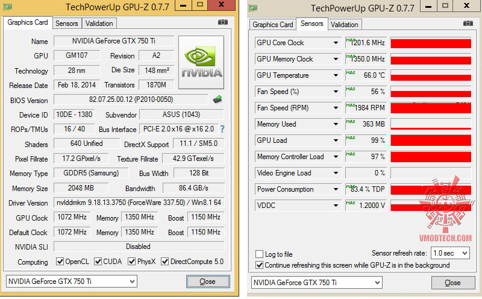
Task: Open the GPU Temperature sensor dropdown
Action: coord(336,75)
